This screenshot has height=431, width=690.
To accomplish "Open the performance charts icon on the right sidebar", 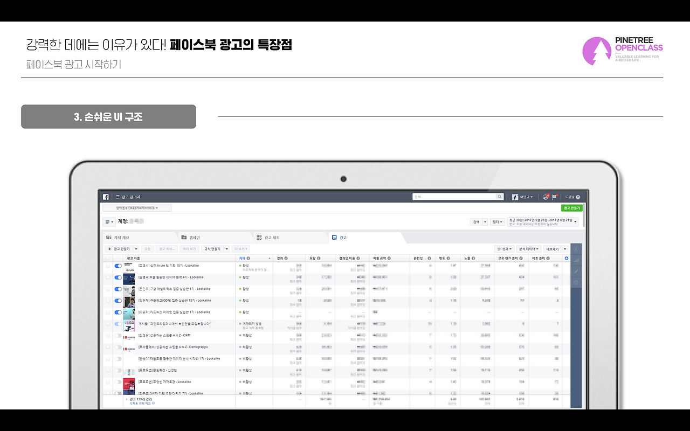I will [x=576, y=261].
